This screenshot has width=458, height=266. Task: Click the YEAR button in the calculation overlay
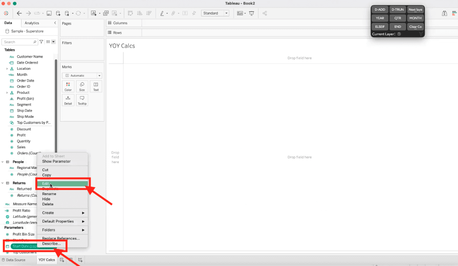pos(379,18)
